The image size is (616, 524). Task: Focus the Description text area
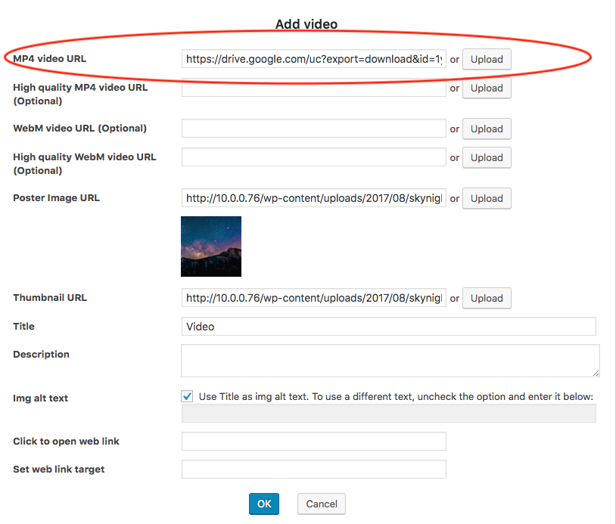tap(390, 361)
